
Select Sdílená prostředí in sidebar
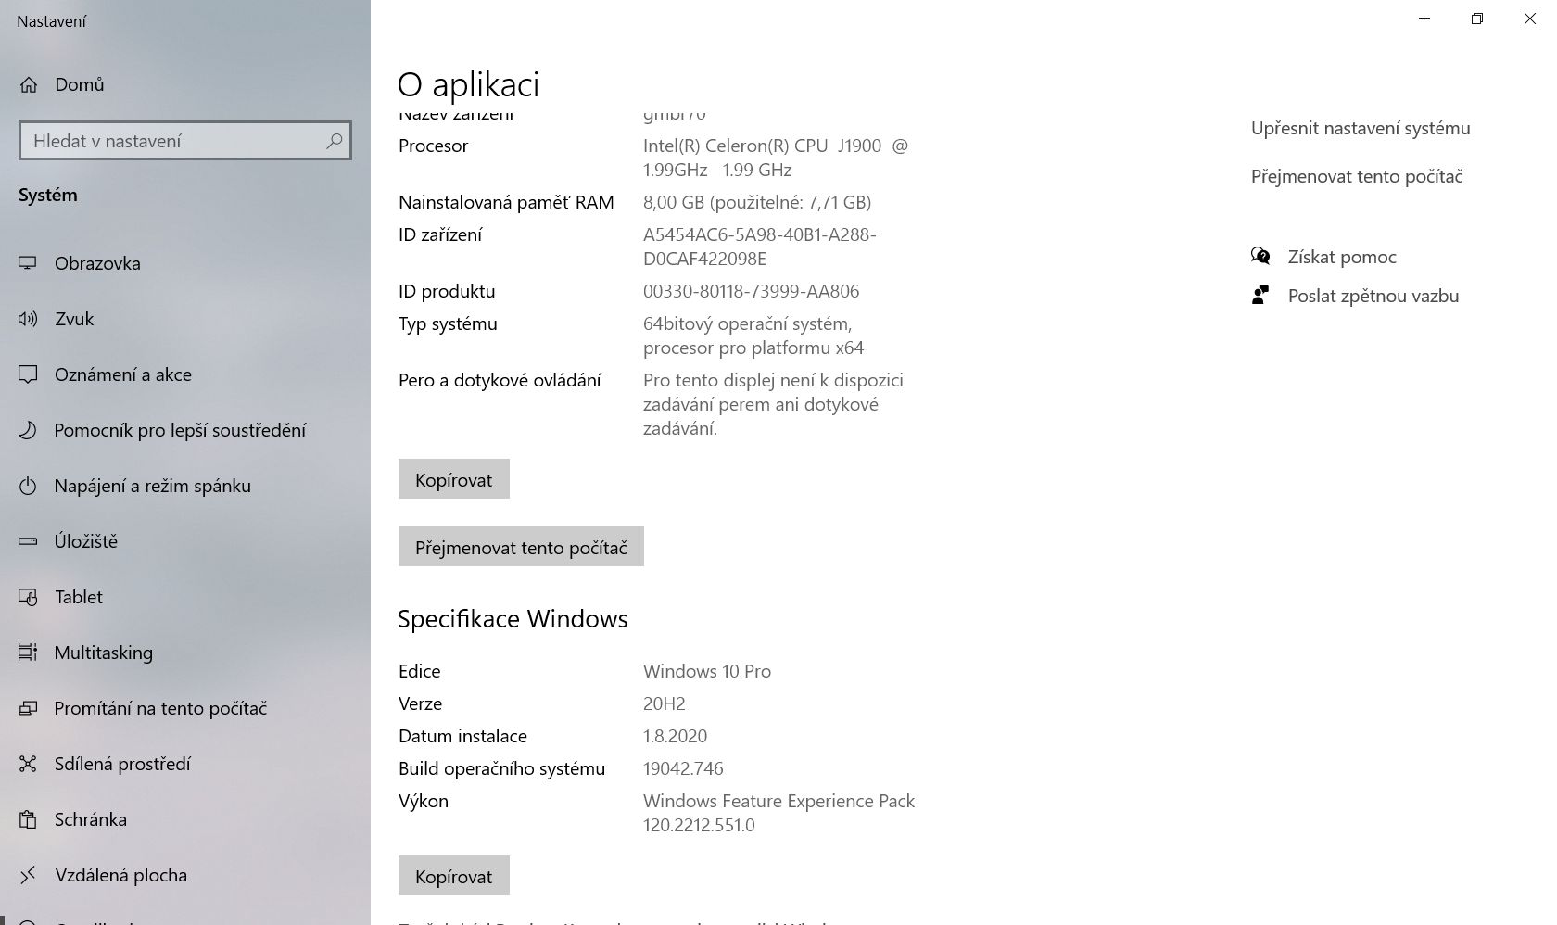[185, 764]
